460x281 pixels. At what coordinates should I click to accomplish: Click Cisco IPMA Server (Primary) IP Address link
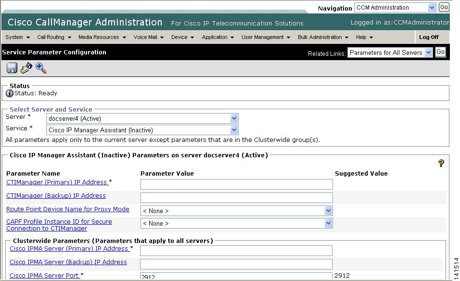click(x=69, y=248)
